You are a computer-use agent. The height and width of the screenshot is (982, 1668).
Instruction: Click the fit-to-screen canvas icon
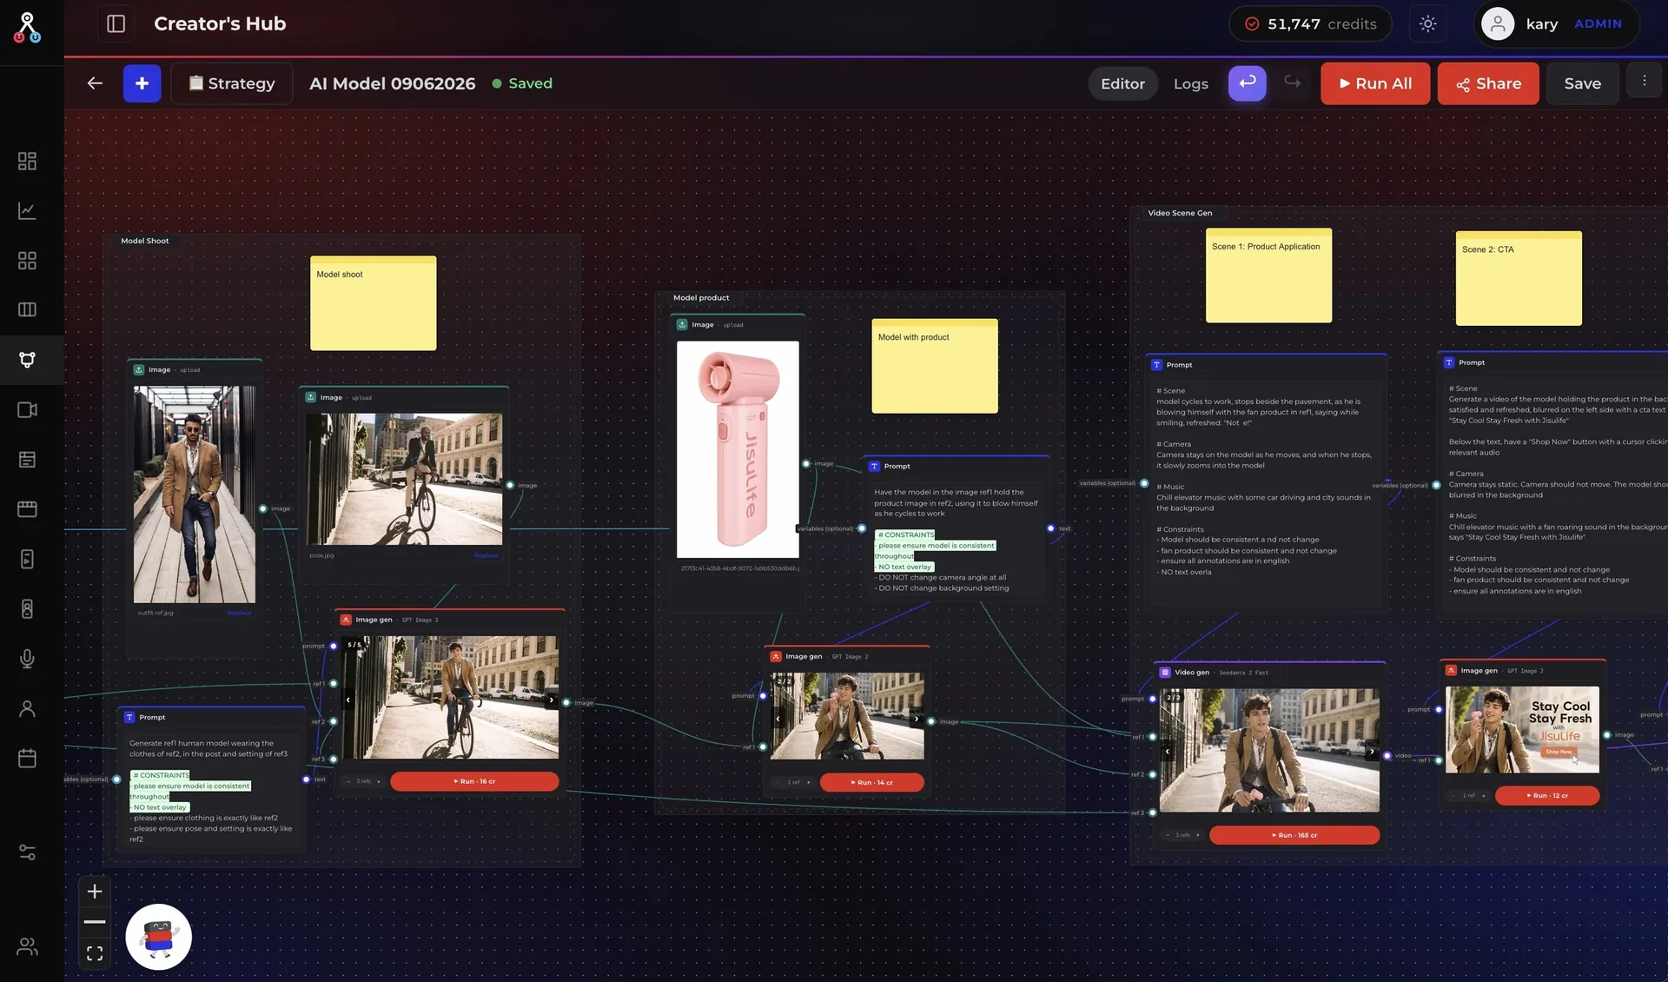[x=95, y=953]
